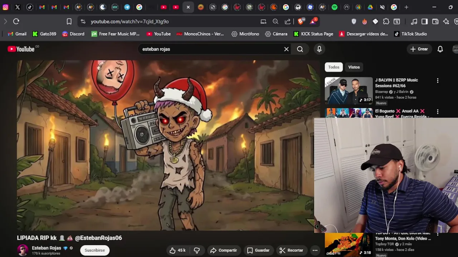Select the Vistos filter chip
The image size is (458, 257).
tap(354, 67)
